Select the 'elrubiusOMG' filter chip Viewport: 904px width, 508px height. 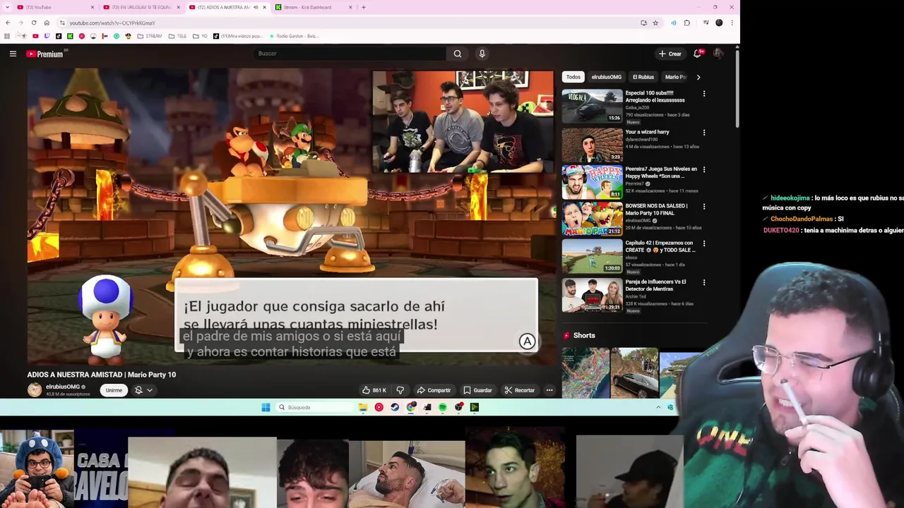click(607, 77)
